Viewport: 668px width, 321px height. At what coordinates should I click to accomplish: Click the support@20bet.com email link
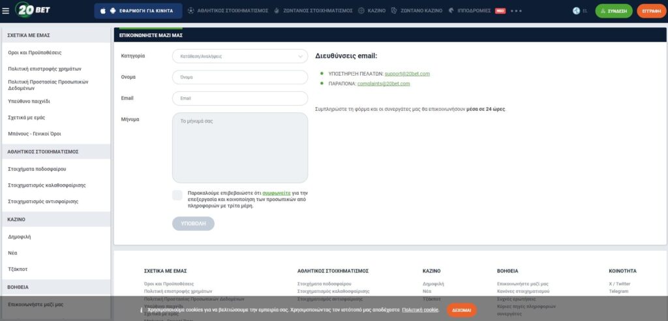tap(407, 74)
